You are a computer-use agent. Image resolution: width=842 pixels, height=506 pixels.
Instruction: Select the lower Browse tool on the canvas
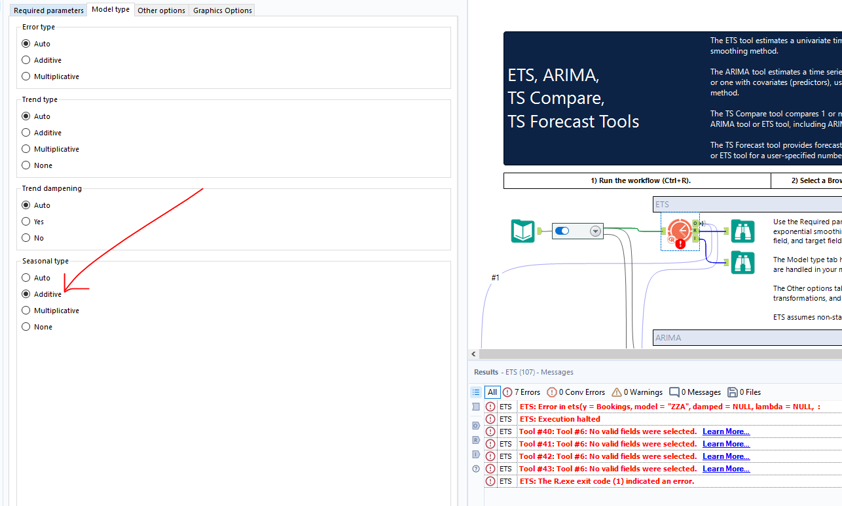point(742,262)
